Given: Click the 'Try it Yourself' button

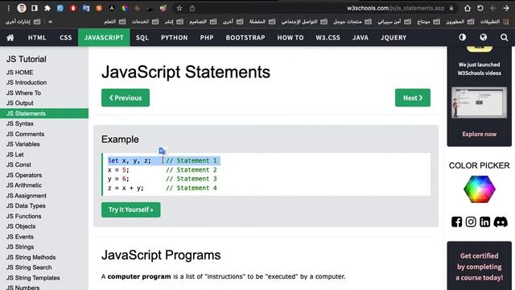Looking at the screenshot, I should click(130, 209).
